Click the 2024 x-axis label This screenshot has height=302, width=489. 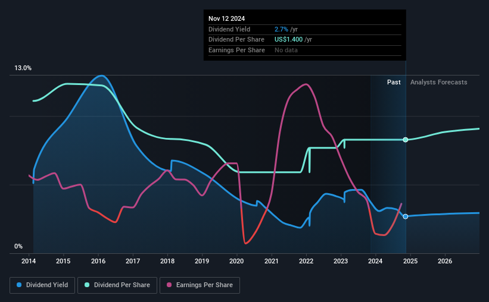375,261
